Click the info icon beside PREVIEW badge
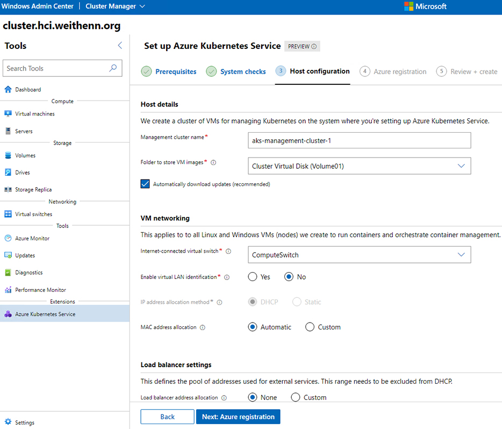 point(314,46)
